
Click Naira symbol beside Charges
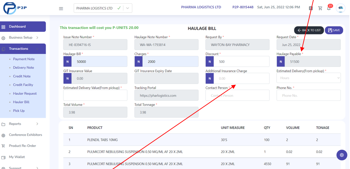pos(139,62)
